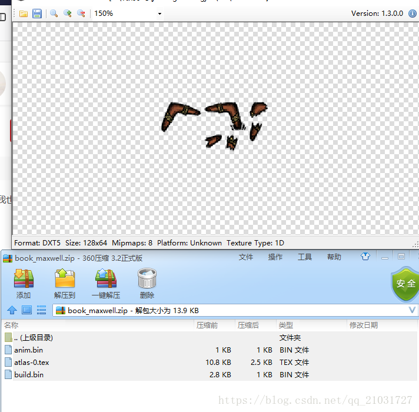419x412 pixels.
Task: Click the Save floppy disk icon
Action: [x=37, y=14]
